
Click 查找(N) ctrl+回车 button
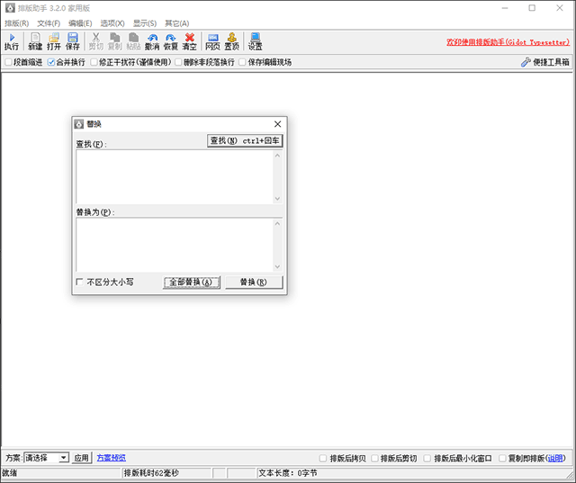(245, 140)
